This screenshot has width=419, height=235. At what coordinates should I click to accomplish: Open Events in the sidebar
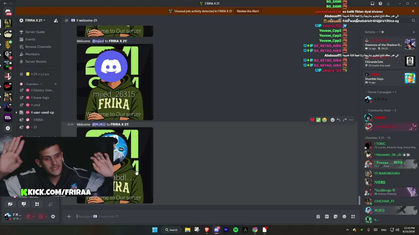coord(30,39)
